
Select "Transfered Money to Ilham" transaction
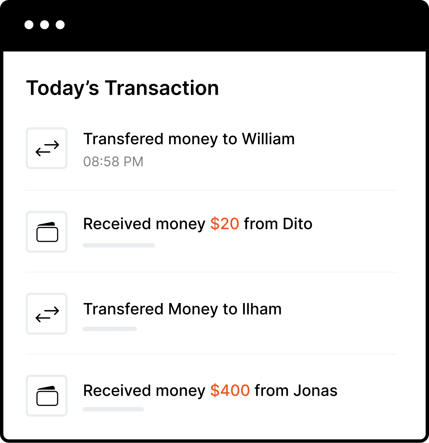click(182, 309)
